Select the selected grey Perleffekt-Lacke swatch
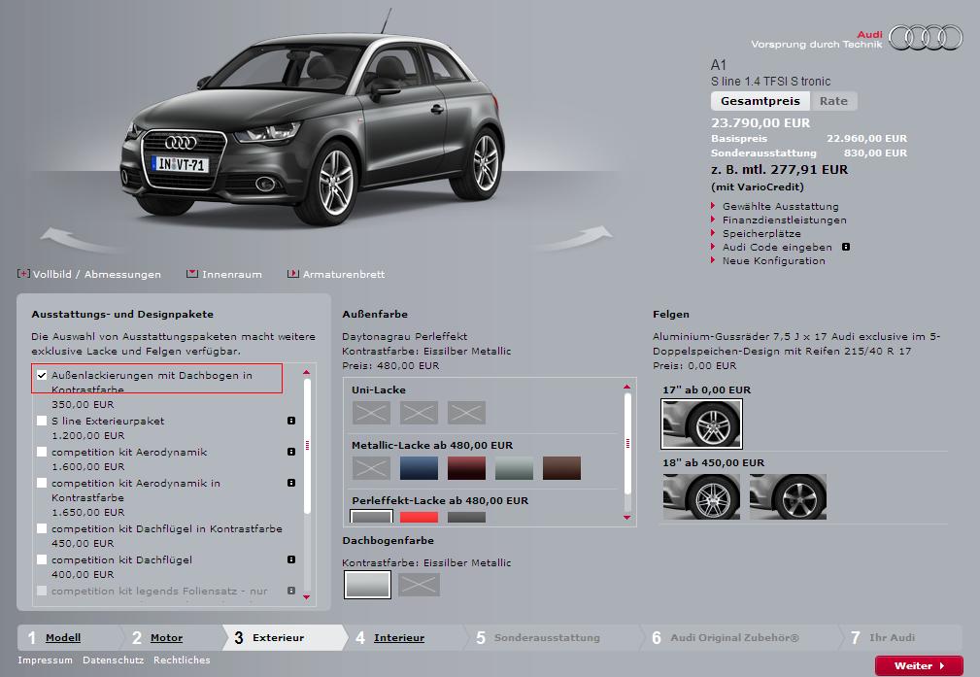The image size is (980, 677). [371, 517]
